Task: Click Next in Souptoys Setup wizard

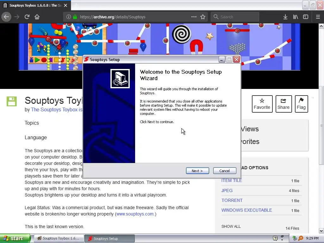Action: 197,171
